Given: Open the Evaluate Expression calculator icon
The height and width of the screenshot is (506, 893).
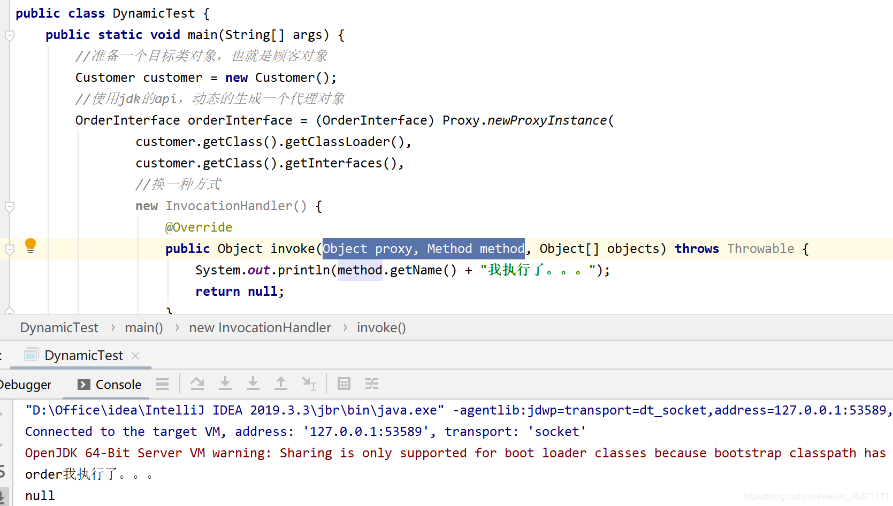Looking at the screenshot, I should [x=344, y=384].
